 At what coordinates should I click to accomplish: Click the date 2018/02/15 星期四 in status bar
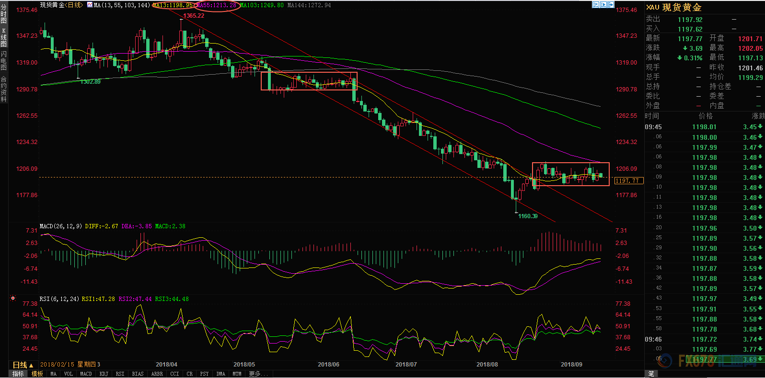coord(69,365)
